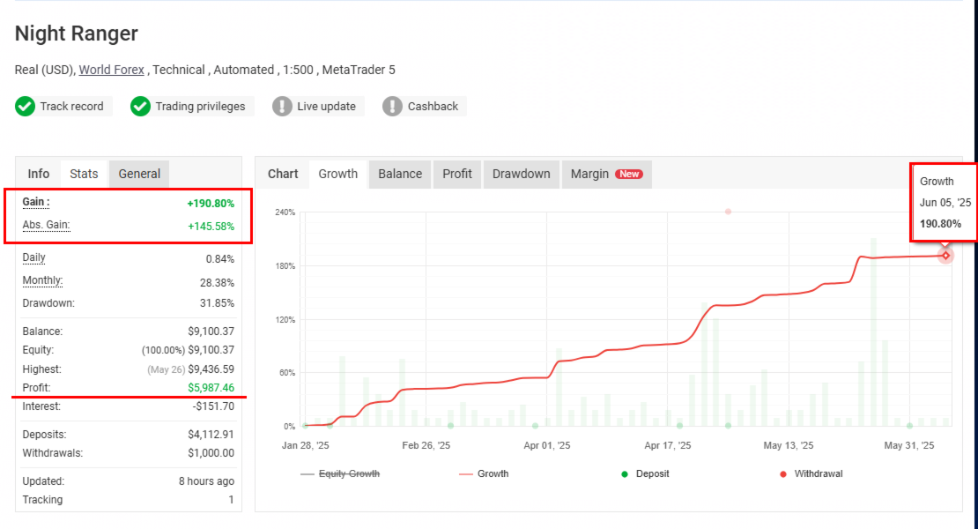Open the Balance chart tab

400,174
